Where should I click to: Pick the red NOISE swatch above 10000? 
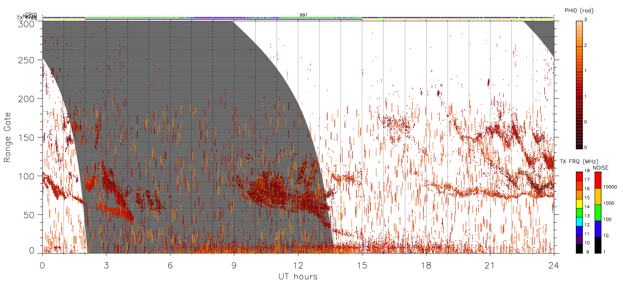[x=598, y=180]
